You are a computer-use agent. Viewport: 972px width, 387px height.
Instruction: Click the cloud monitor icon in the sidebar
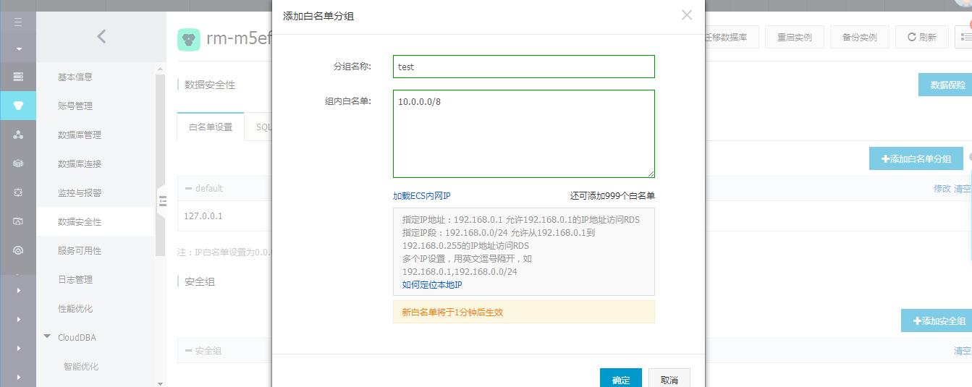(18, 221)
